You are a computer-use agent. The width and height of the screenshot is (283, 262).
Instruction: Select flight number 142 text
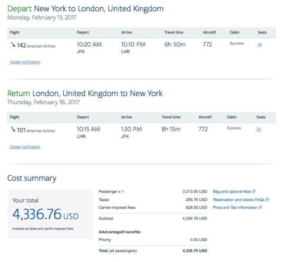point(21,45)
